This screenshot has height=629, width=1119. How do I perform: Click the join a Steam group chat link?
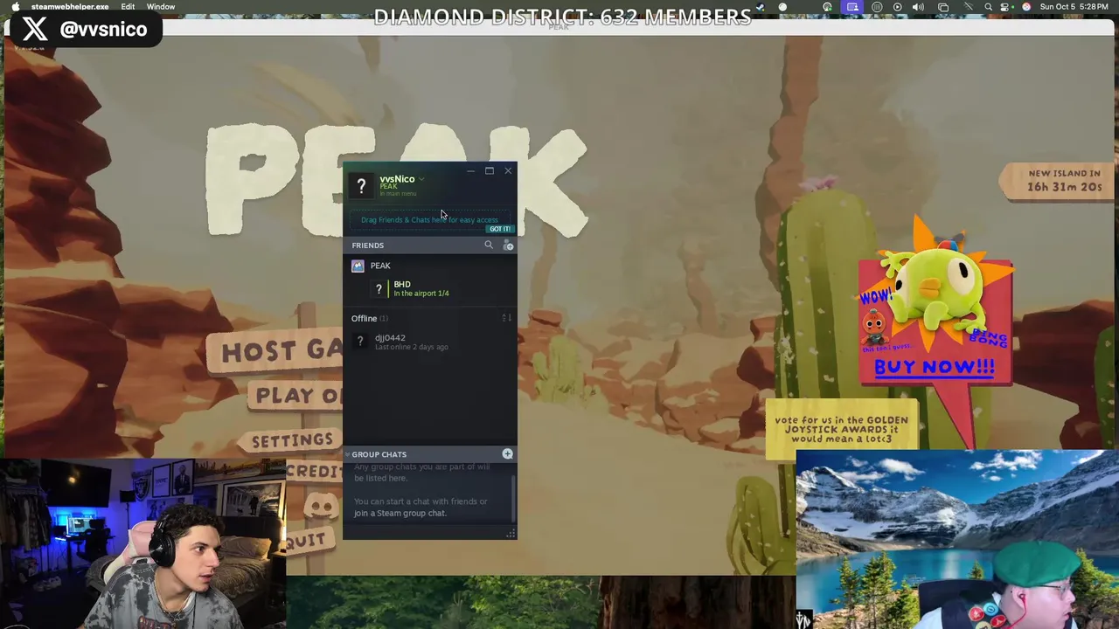(400, 513)
